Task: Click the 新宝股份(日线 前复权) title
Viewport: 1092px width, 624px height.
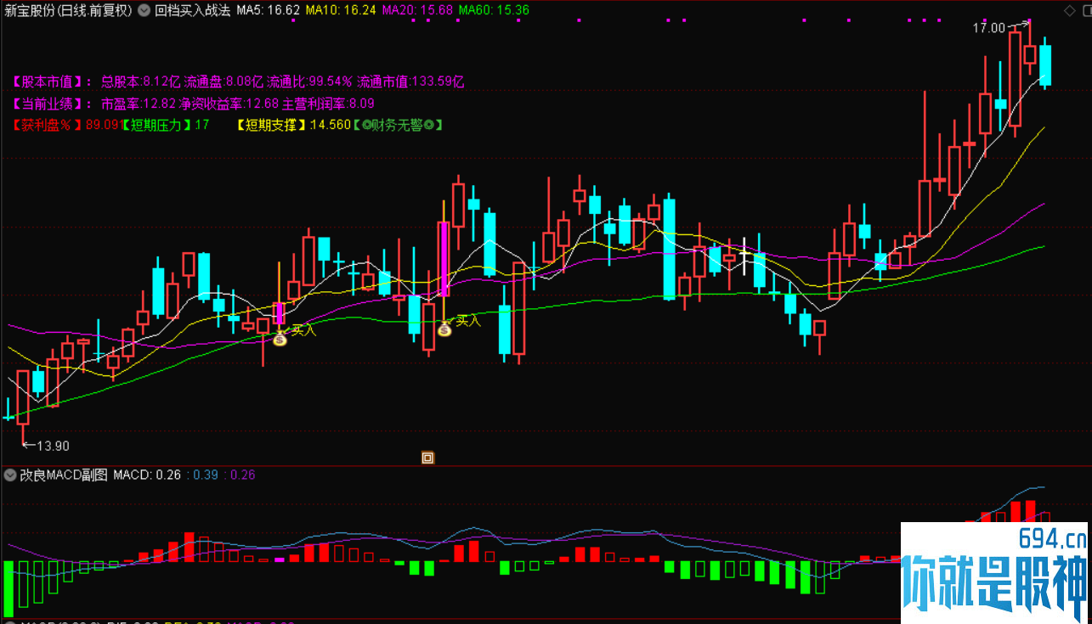Action: pyautogui.click(x=68, y=10)
